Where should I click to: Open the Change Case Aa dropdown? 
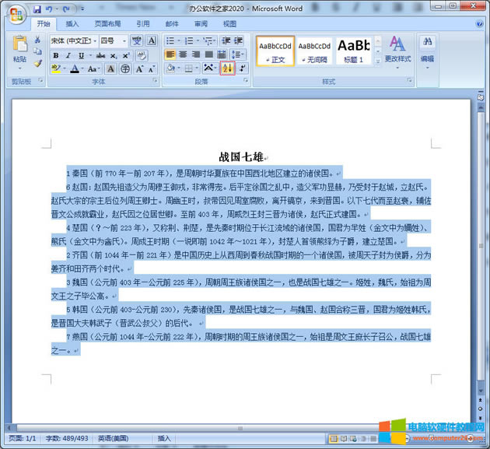click(93, 68)
